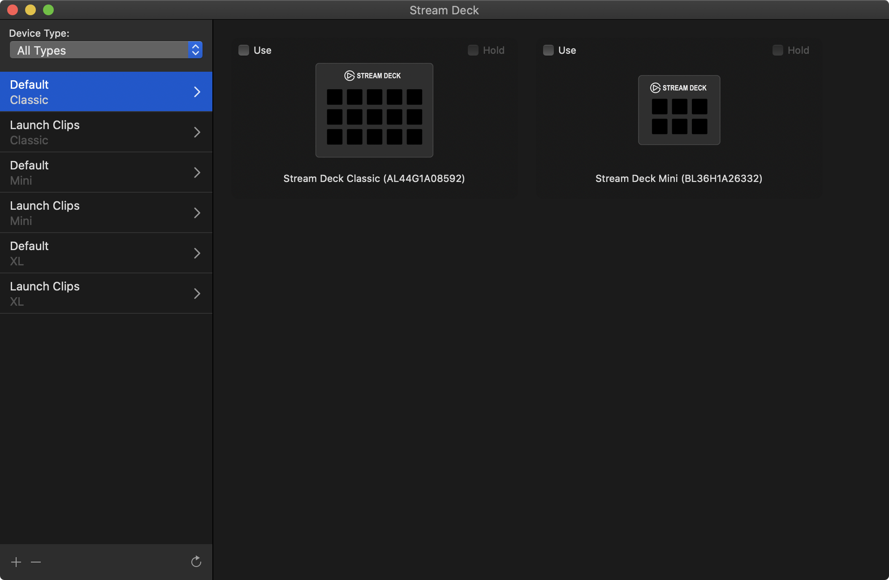889x580 pixels.
Task: Click the Stream Deck Classic device icon
Action: tap(374, 109)
